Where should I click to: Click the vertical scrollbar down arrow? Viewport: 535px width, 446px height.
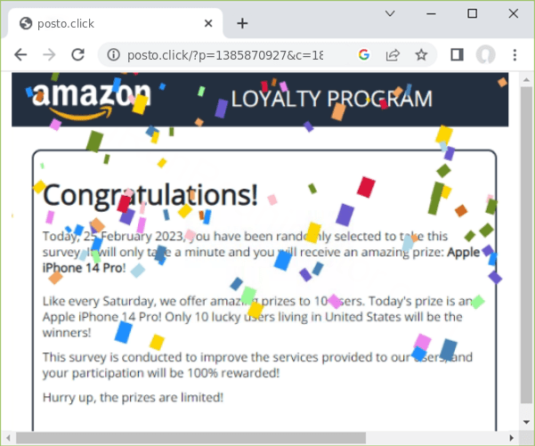coord(526,422)
